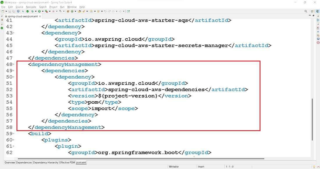Open the Run menu
Viewport: 320px width, 169px height.
(62, 7)
